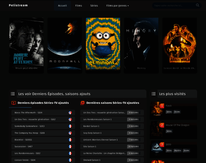Open Un Dos Tres : nouvelle génération Saison entry
The height and width of the screenshot is (163, 206).
click(112, 113)
